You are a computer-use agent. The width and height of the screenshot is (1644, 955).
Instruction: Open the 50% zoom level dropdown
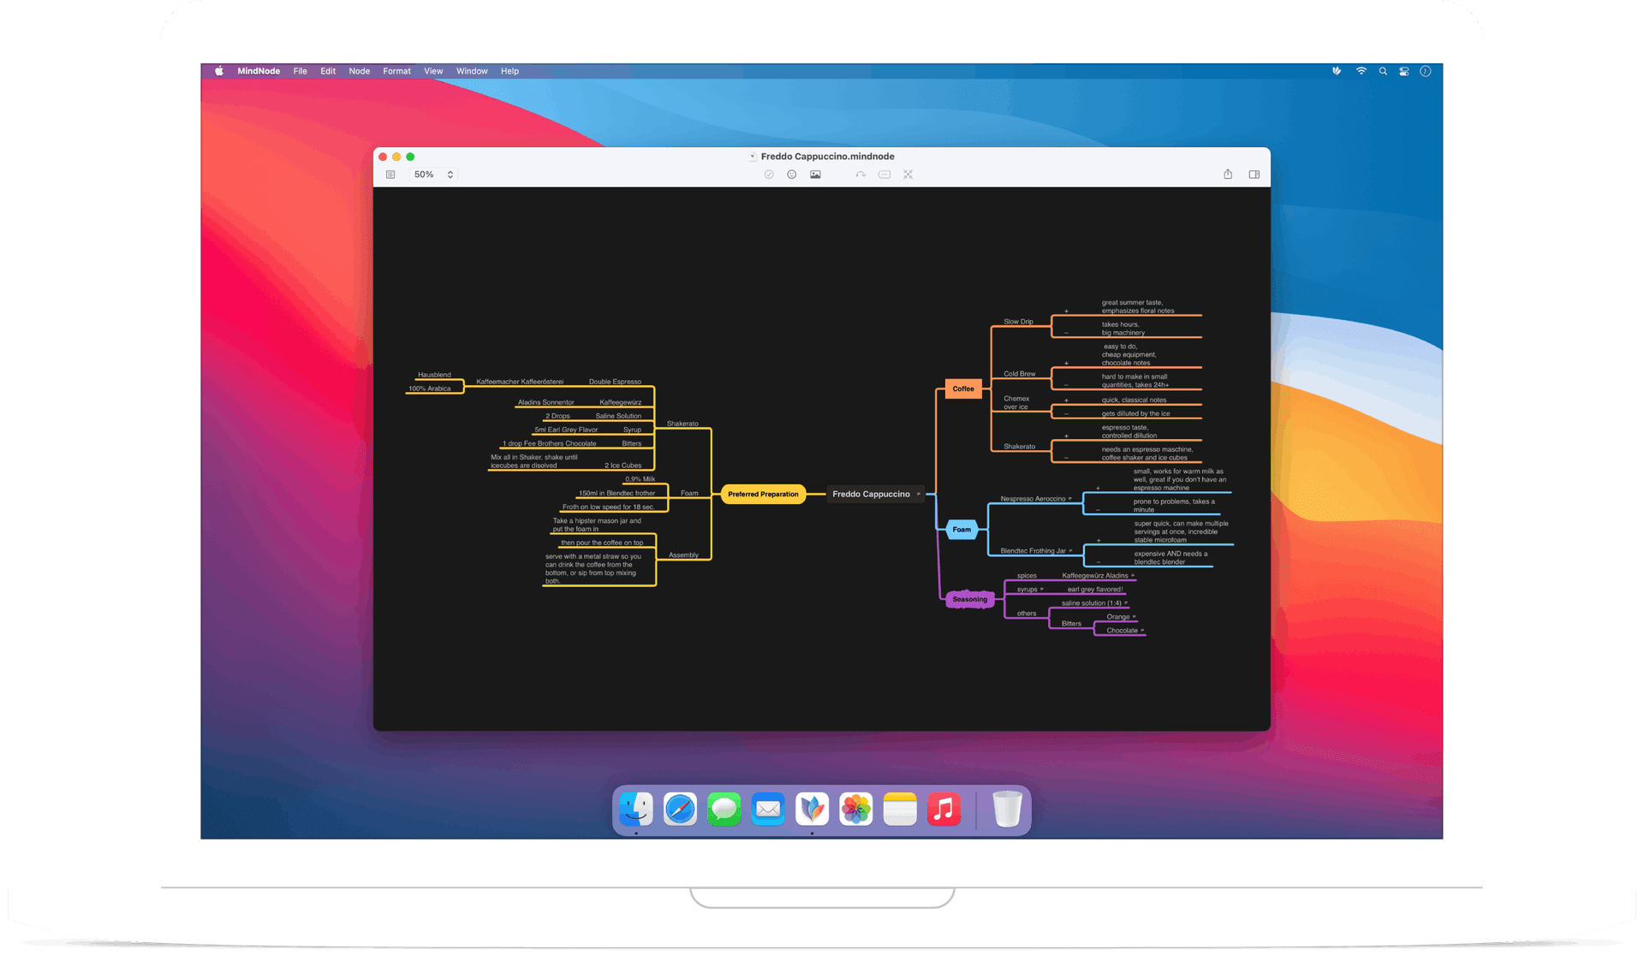[433, 175]
